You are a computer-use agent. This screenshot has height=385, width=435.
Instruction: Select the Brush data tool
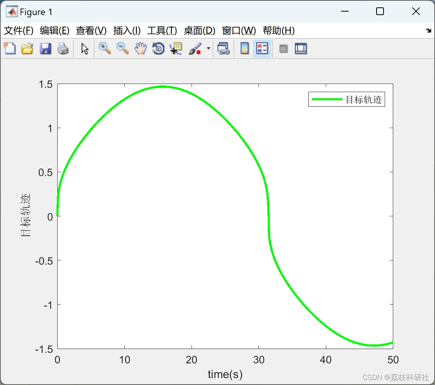pos(195,48)
